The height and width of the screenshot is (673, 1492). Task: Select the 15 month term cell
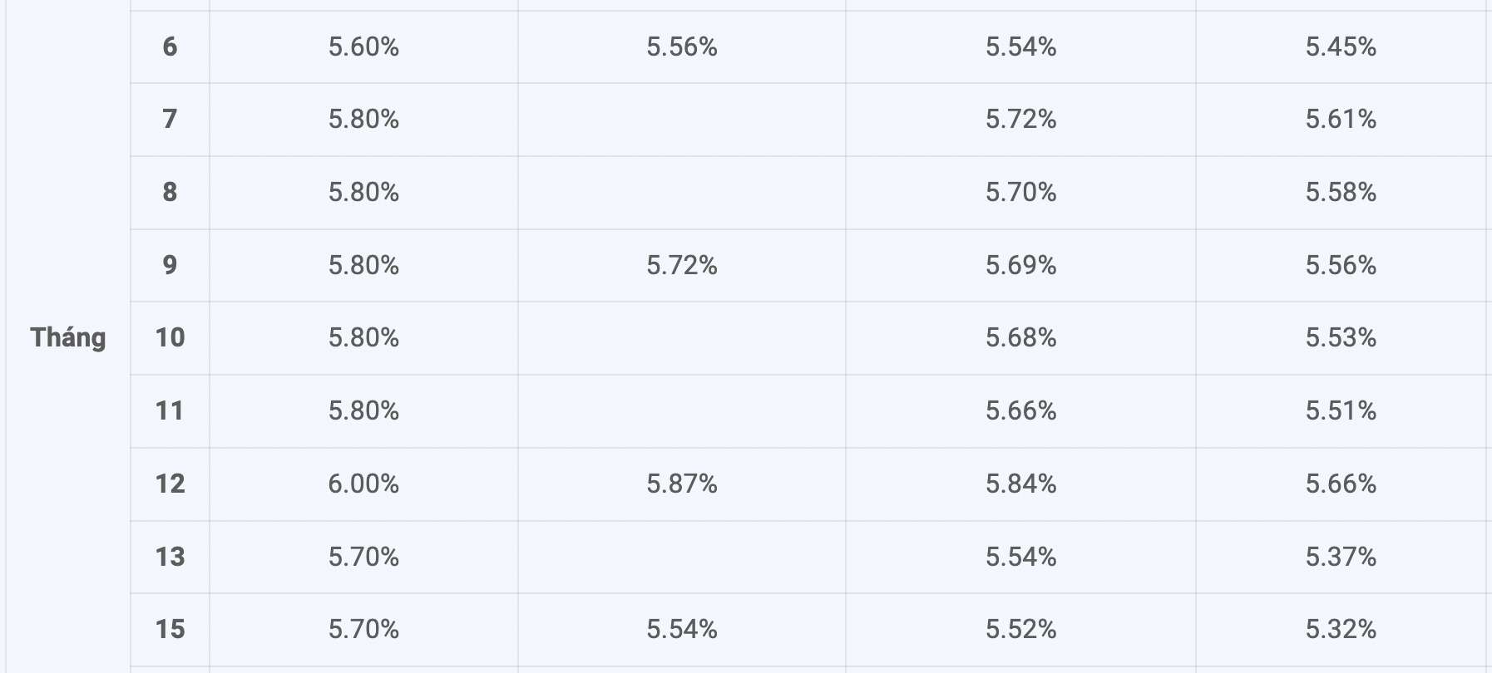tap(170, 629)
